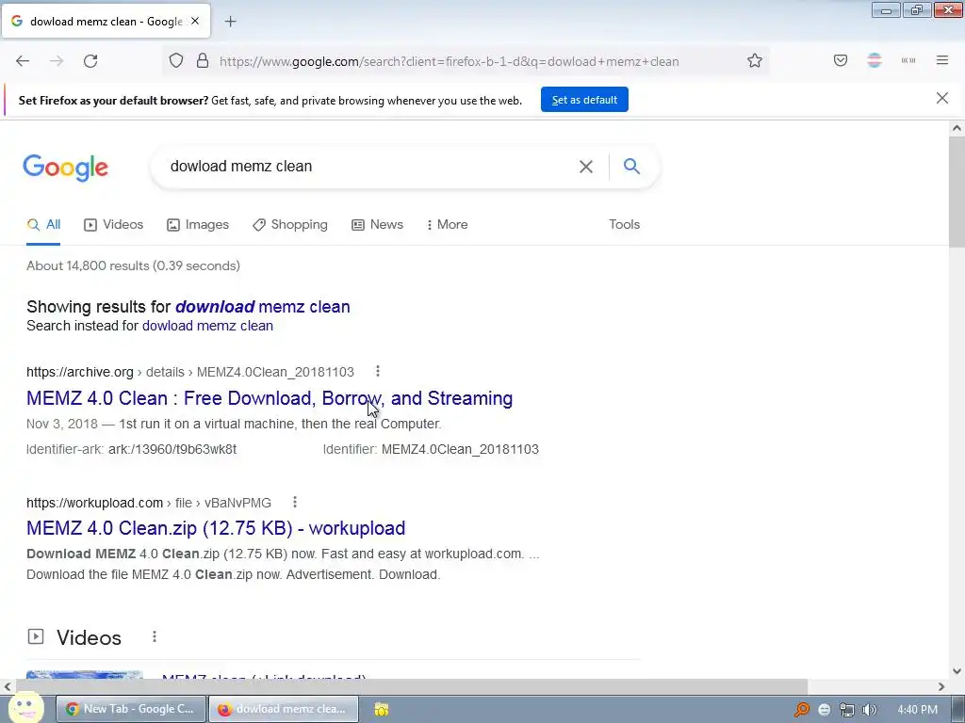Open the tracking protection shield icon
The image size is (965, 723).
[176, 61]
